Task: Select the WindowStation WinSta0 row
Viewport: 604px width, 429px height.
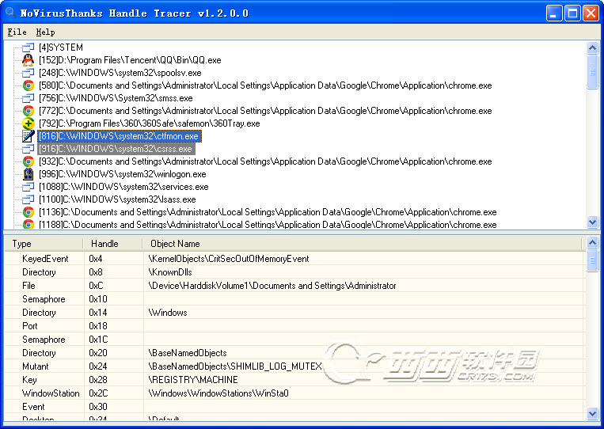Action: [294, 393]
